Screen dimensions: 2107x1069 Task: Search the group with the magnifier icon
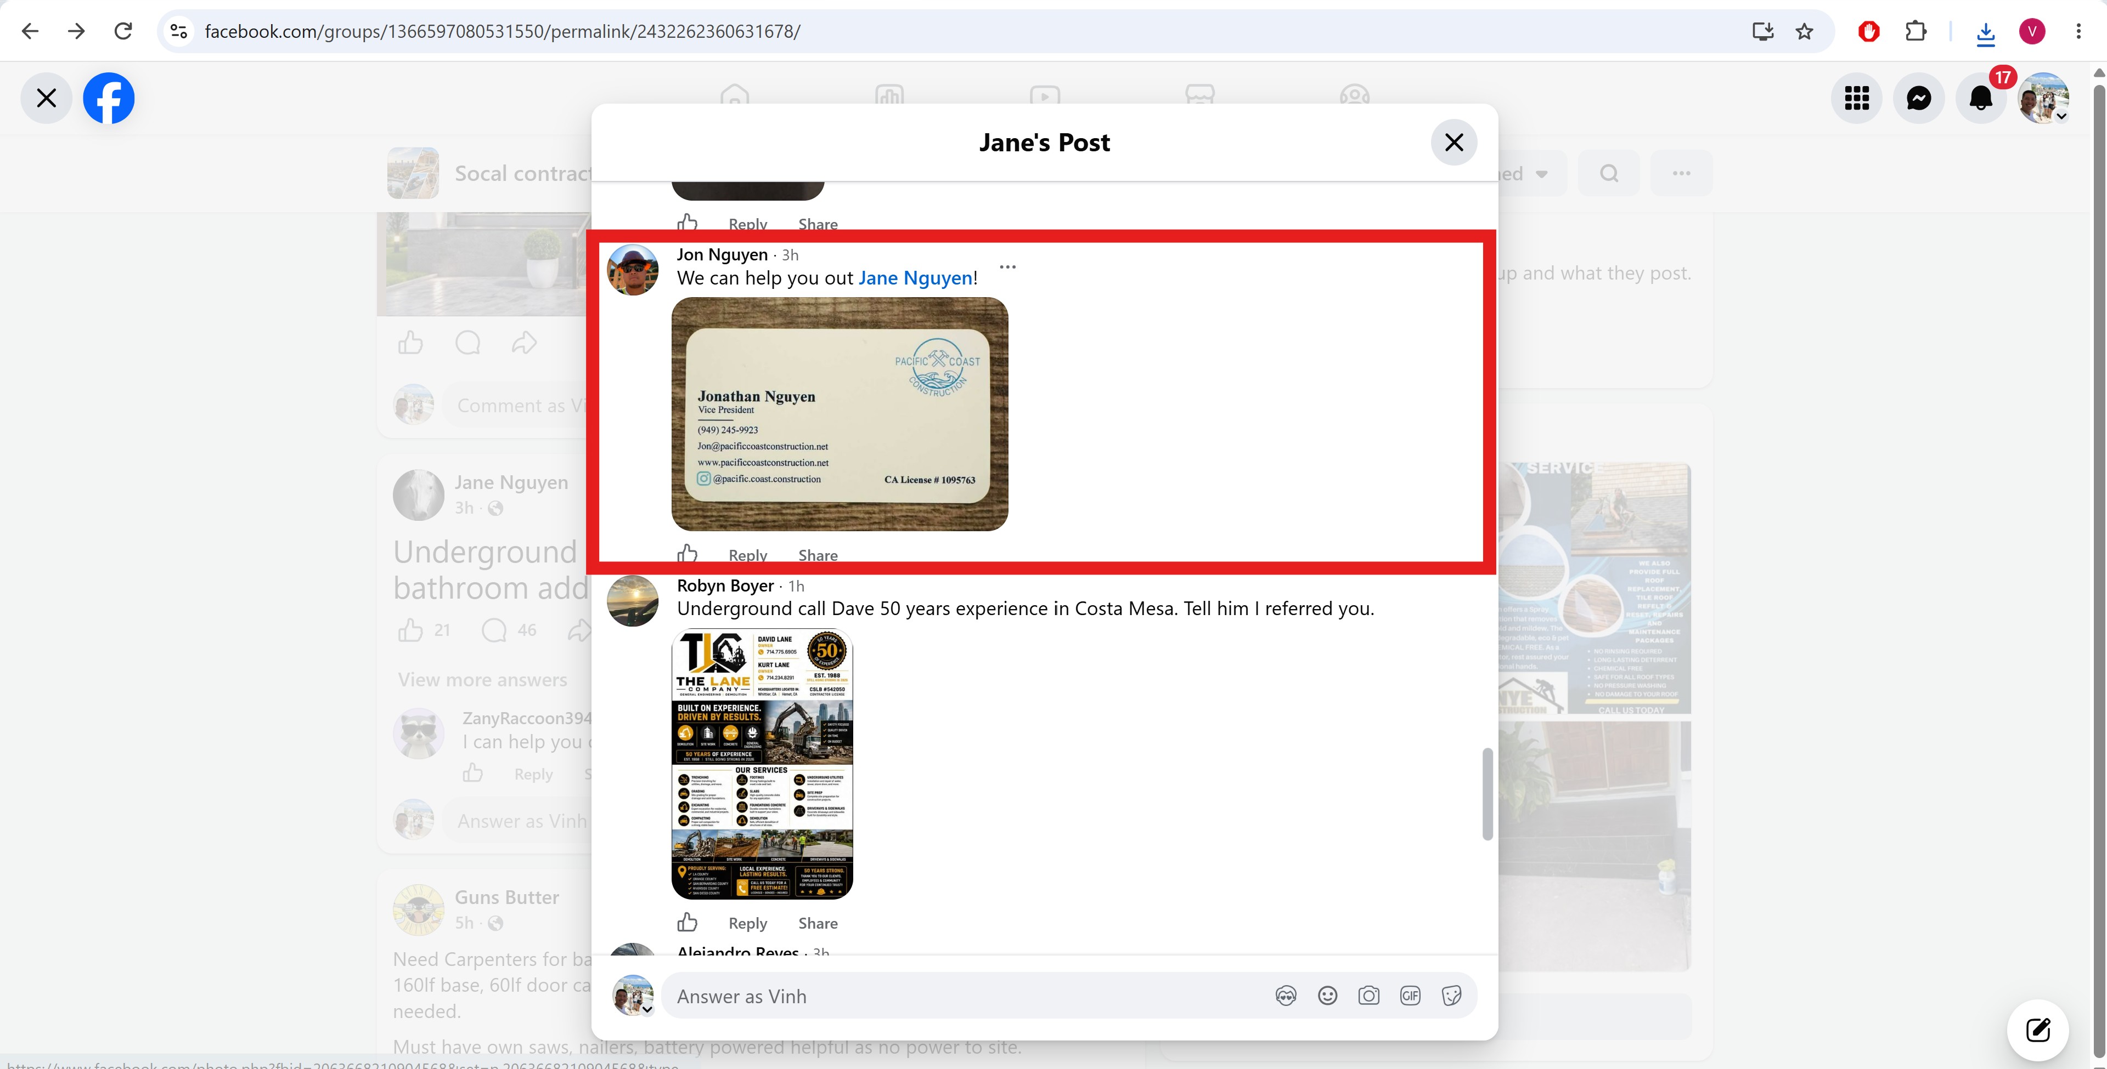[x=1609, y=173]
